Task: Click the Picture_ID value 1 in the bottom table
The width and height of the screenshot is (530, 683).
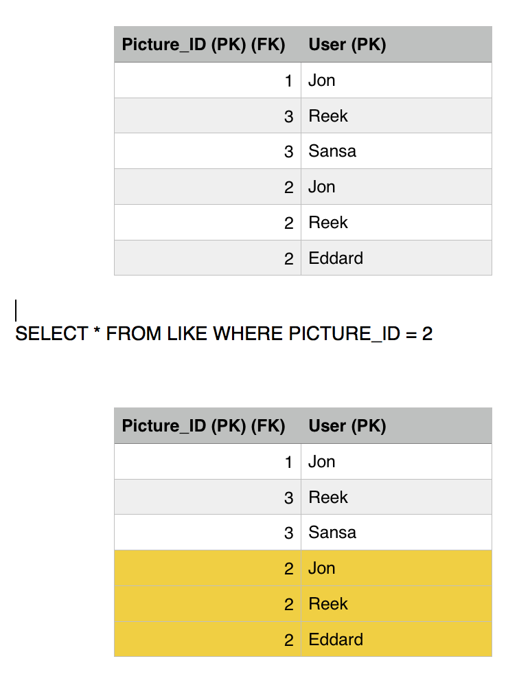Action: tap(288, 462)
